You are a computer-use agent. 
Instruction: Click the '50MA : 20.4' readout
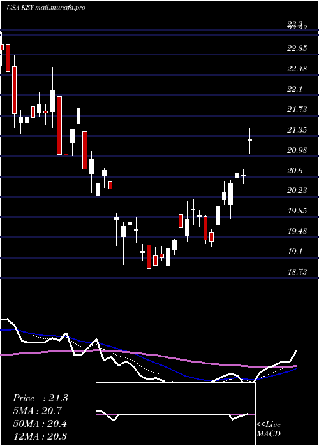point(40,424)
